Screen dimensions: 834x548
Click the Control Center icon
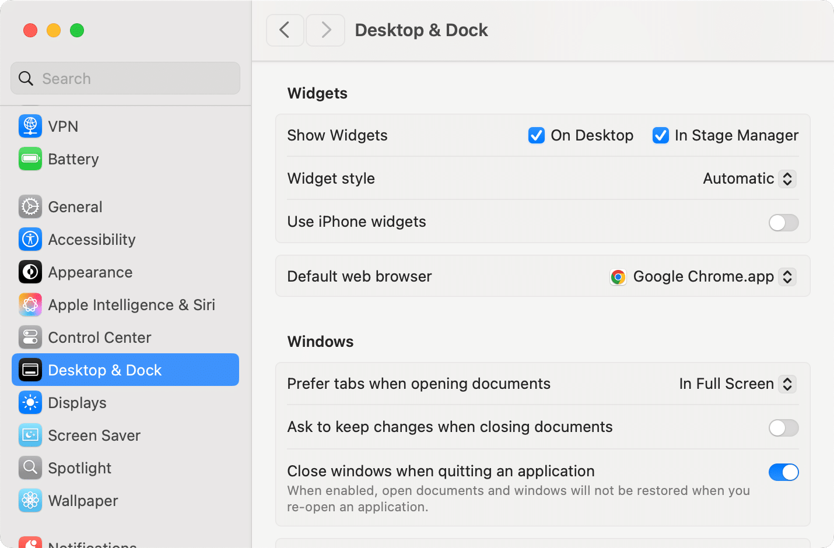tap(30, 337)
